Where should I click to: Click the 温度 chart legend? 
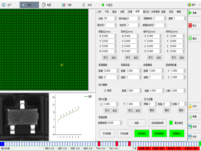pos(88,96)
